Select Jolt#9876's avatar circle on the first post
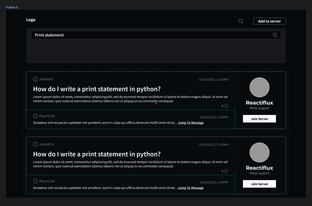312x206 pixels. (x=35, y=79)
